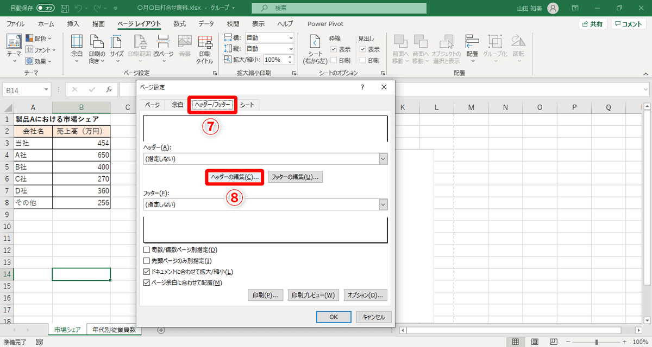Open the Header (ヘッダー) dropdown list
This screenshot has height=347, width=652.
tap(383, 159)
